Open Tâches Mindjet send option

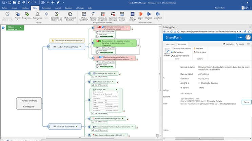coord(132,16)
